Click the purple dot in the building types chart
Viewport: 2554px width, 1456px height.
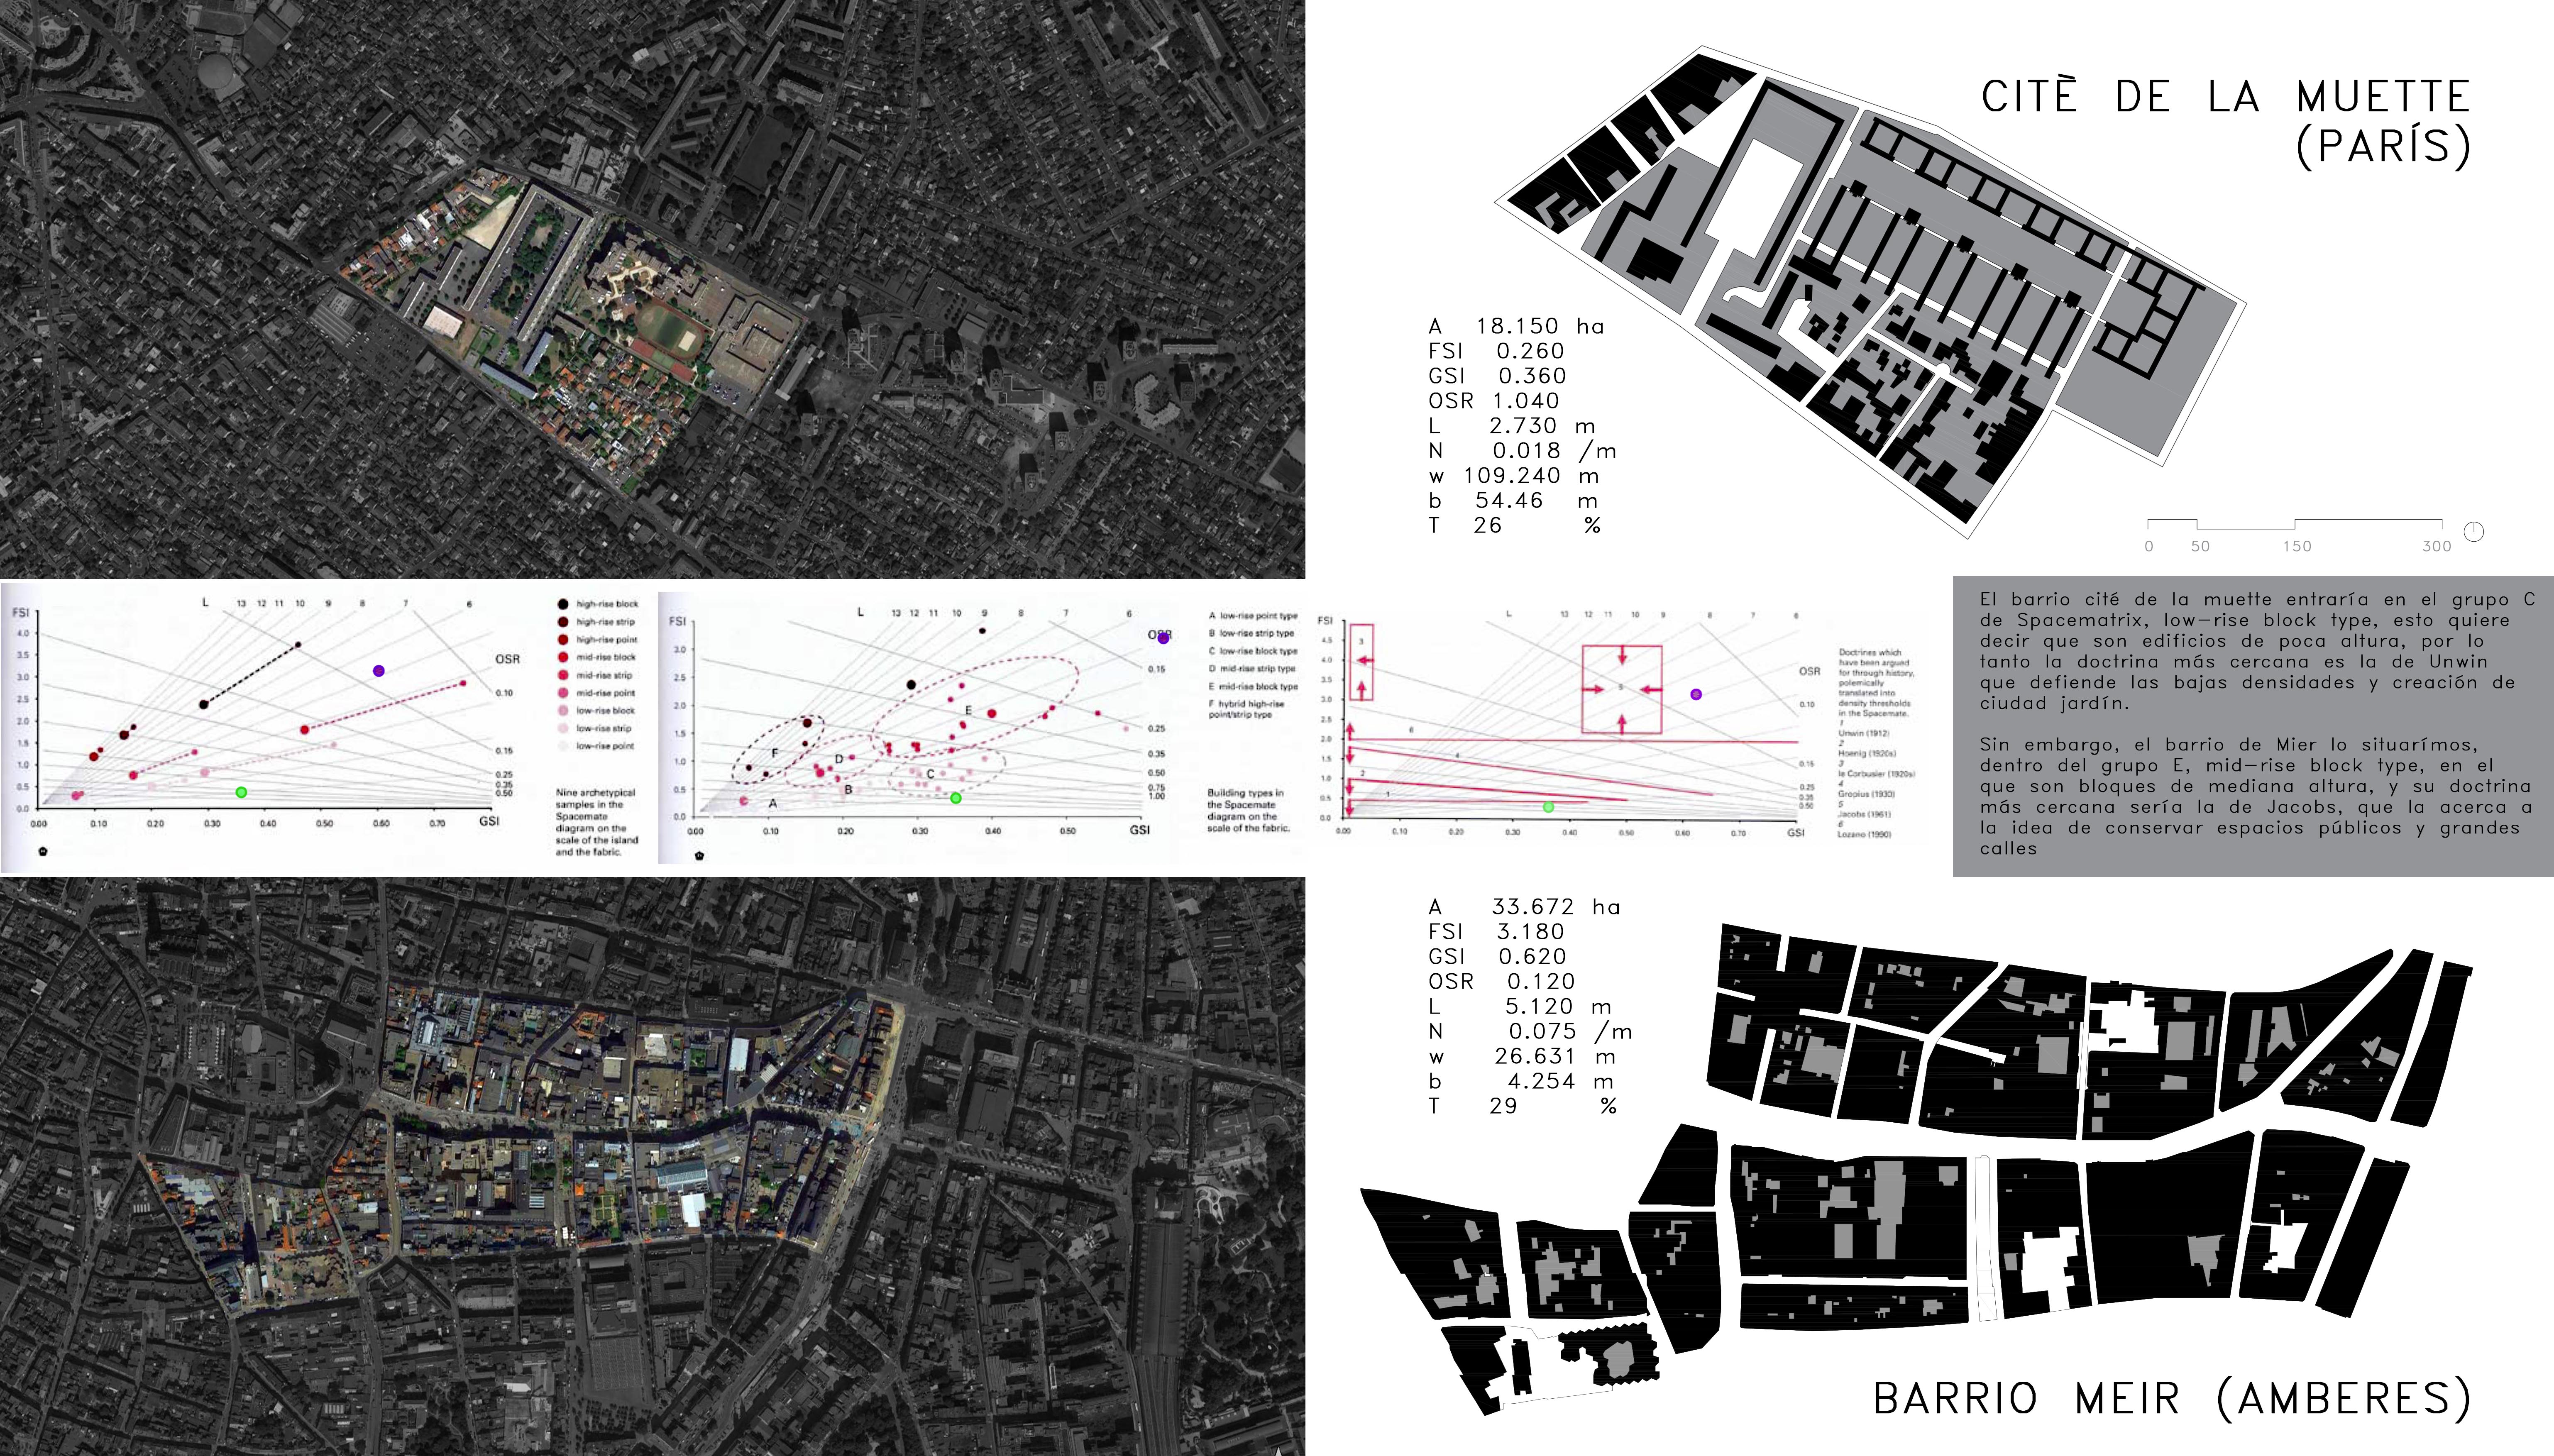click(x=1163, y=637)
